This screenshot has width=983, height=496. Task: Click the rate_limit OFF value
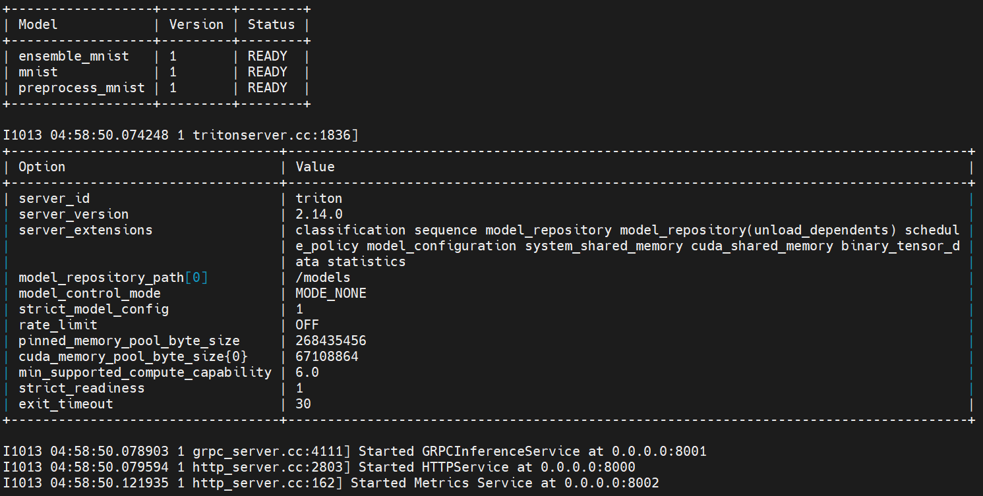coord(307,325)
